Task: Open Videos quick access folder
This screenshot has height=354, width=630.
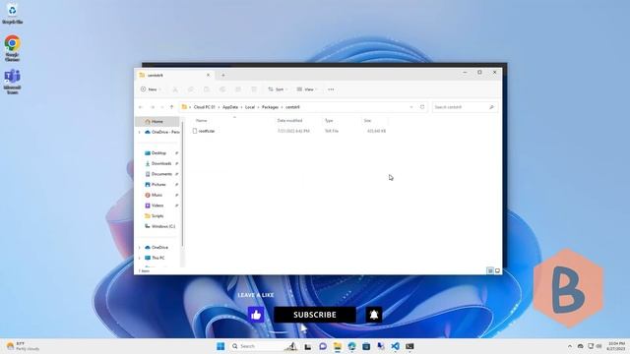Action: click(157, 206)
